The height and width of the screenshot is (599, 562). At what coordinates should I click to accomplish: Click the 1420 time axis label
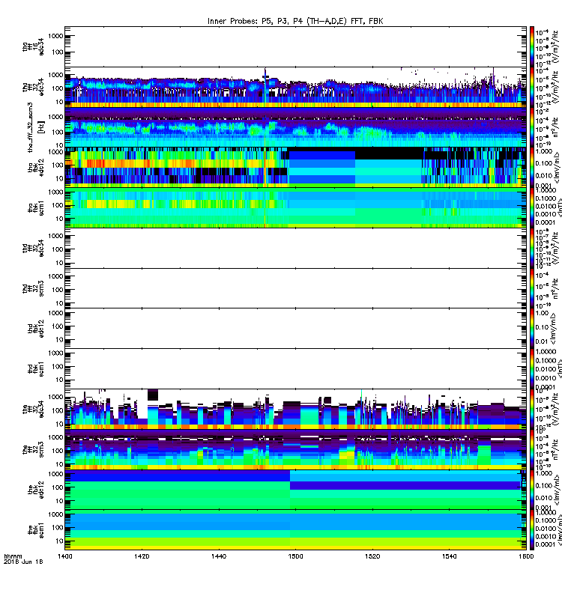tap(142, 556)
